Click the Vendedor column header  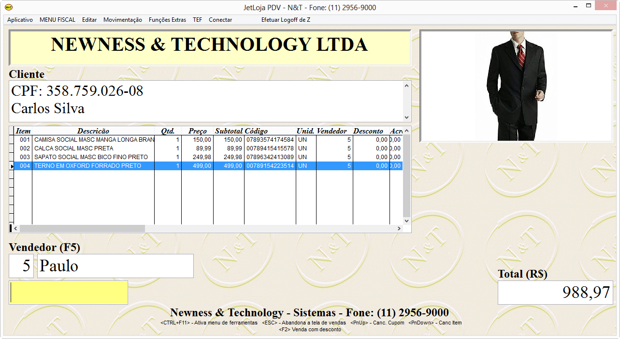pyautogui.click(x=334, y=131)
